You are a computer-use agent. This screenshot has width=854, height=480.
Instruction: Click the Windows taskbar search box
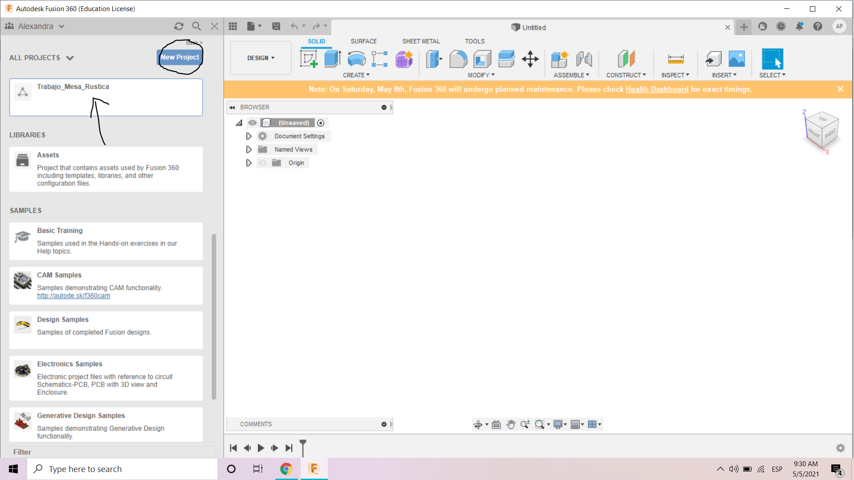(122, 469)
